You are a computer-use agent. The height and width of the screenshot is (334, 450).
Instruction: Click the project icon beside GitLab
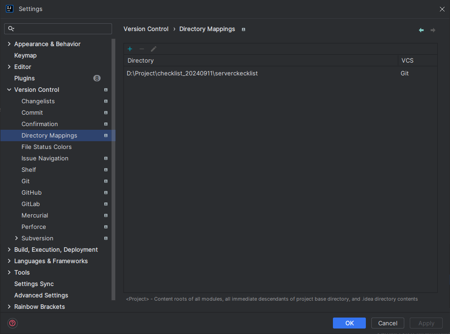coord(106,204)
